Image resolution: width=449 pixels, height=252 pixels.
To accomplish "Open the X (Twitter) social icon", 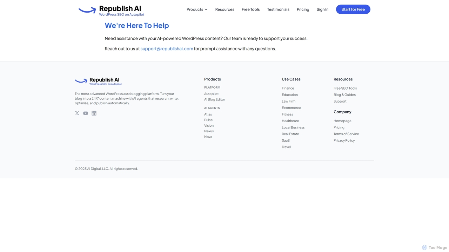I will click(77, 113).
